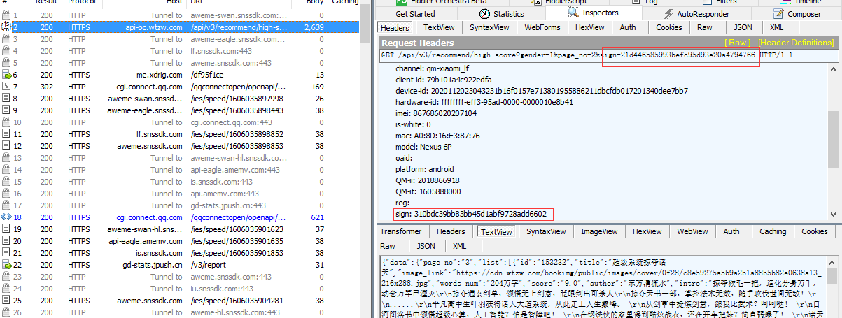The height and width of the screenshot is (318, 842).
Task: Open the response WebView tab
Action: pyautogui.click(x=692, y=231)
